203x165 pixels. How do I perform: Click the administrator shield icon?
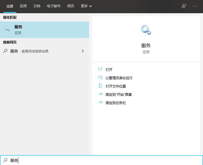(100, 78)
